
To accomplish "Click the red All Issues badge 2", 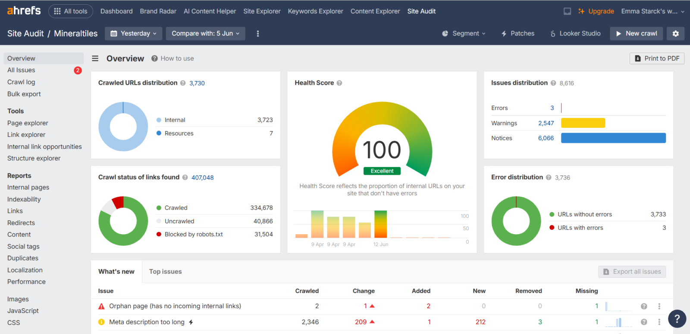I will [x=78, y=70].
